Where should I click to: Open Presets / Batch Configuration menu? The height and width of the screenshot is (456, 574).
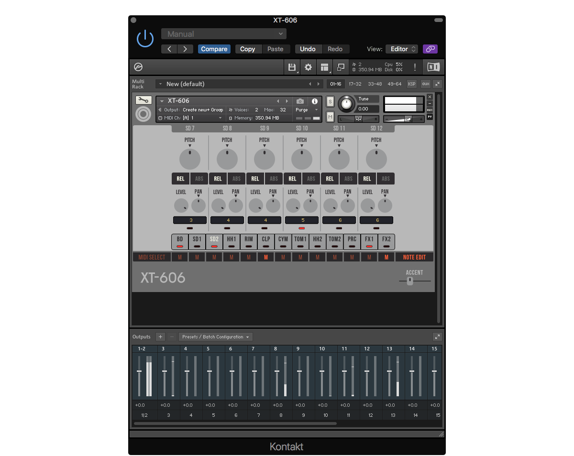[216, 337]
